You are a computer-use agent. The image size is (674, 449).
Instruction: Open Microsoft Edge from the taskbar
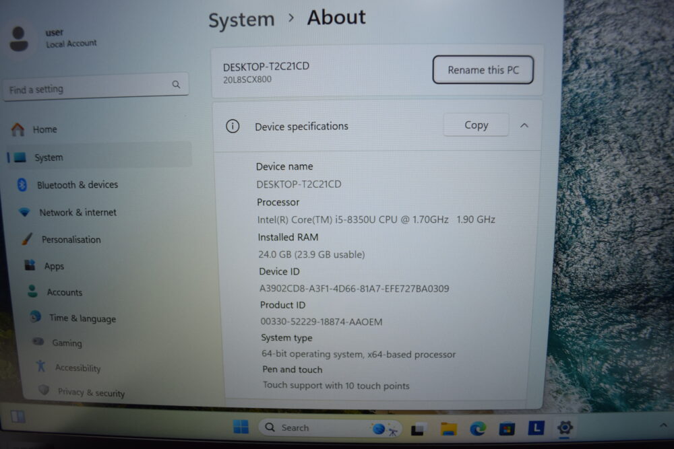pyautogui.click(x=478, y=428)
